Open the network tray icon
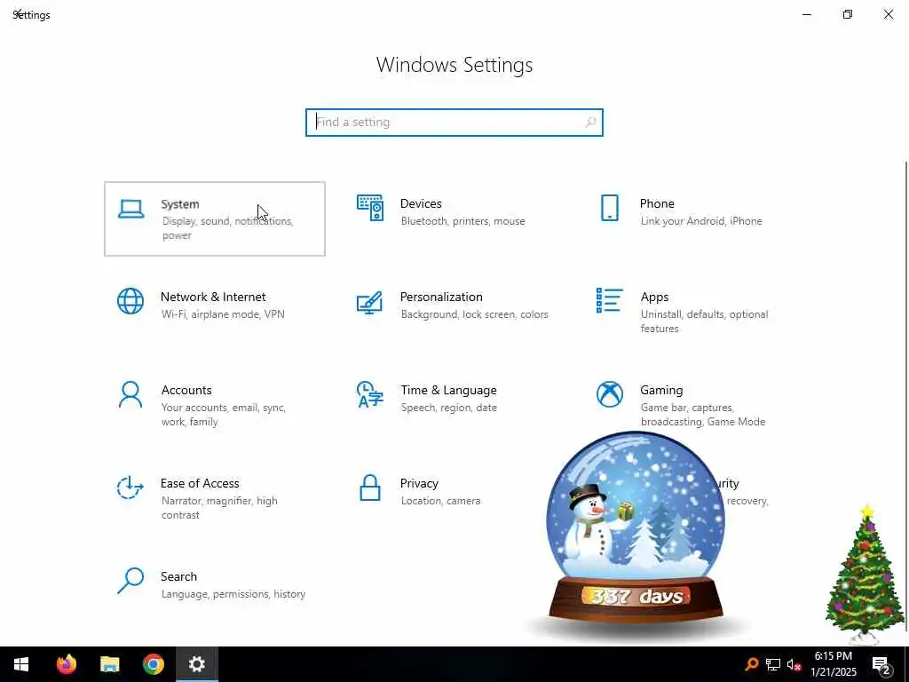The image size is (909, 682). point(773,664)
